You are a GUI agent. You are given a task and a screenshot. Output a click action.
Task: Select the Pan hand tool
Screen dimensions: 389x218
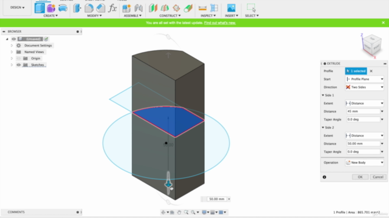coord(179,213)
